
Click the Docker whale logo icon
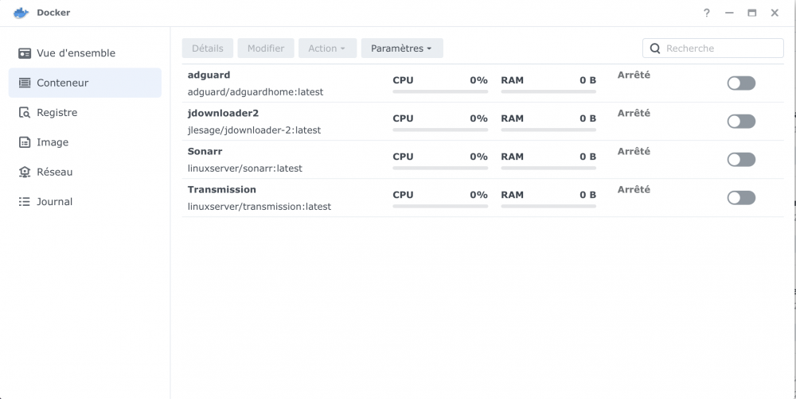click(x=21, y=13)
